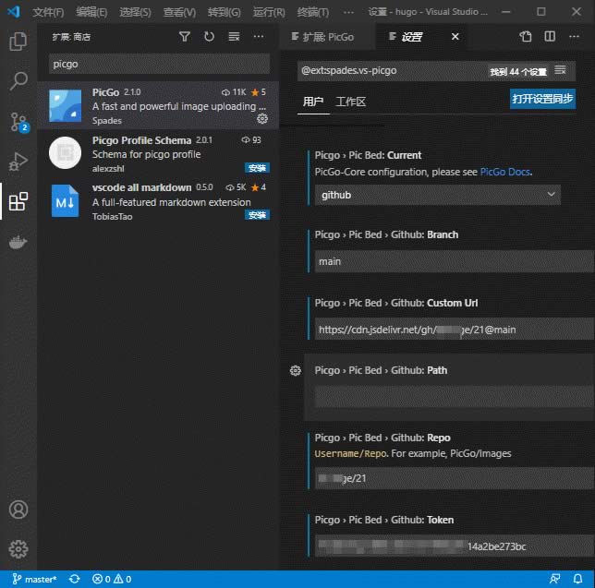This screenshot has width=595, height=588.
Task: Open errors and warnings count in status bar
Action: [x=112, y=579]
